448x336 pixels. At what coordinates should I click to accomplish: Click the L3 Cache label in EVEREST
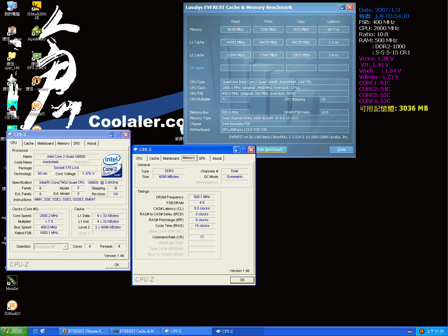point(197,68)
